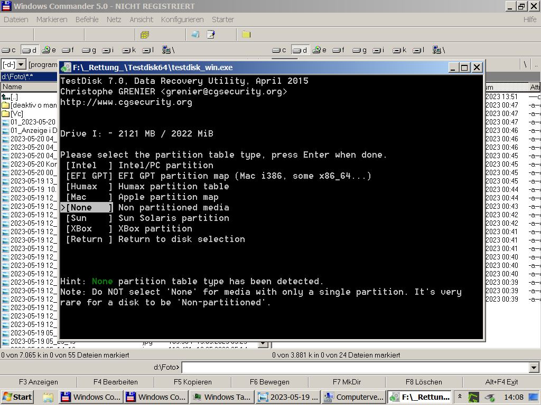This screenshot has height=405, width=541.
Task: Show hidden tray icons with the chevron
Action: 460,397
